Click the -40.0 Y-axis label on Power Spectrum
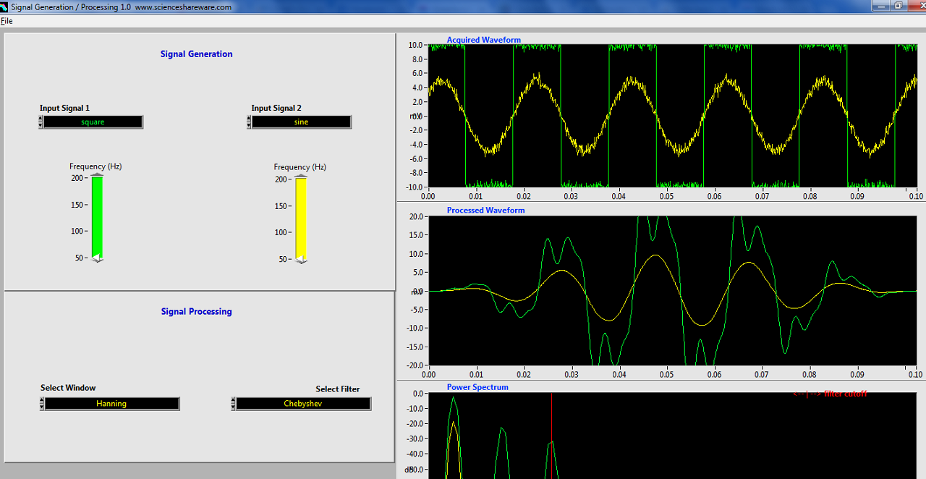The height and width of the screenshot is (479, 926). pos(414,454)
